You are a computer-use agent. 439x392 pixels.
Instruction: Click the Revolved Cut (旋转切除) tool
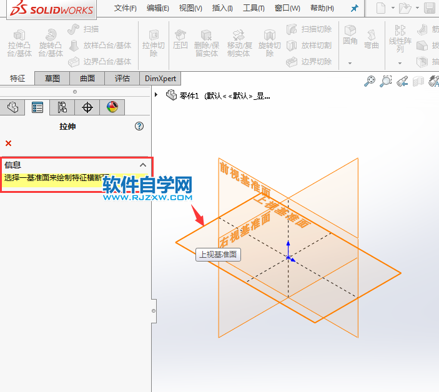click(x=269, y=43)
